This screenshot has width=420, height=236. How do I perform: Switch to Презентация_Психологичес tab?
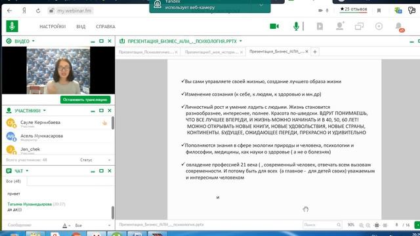(148, 52)
